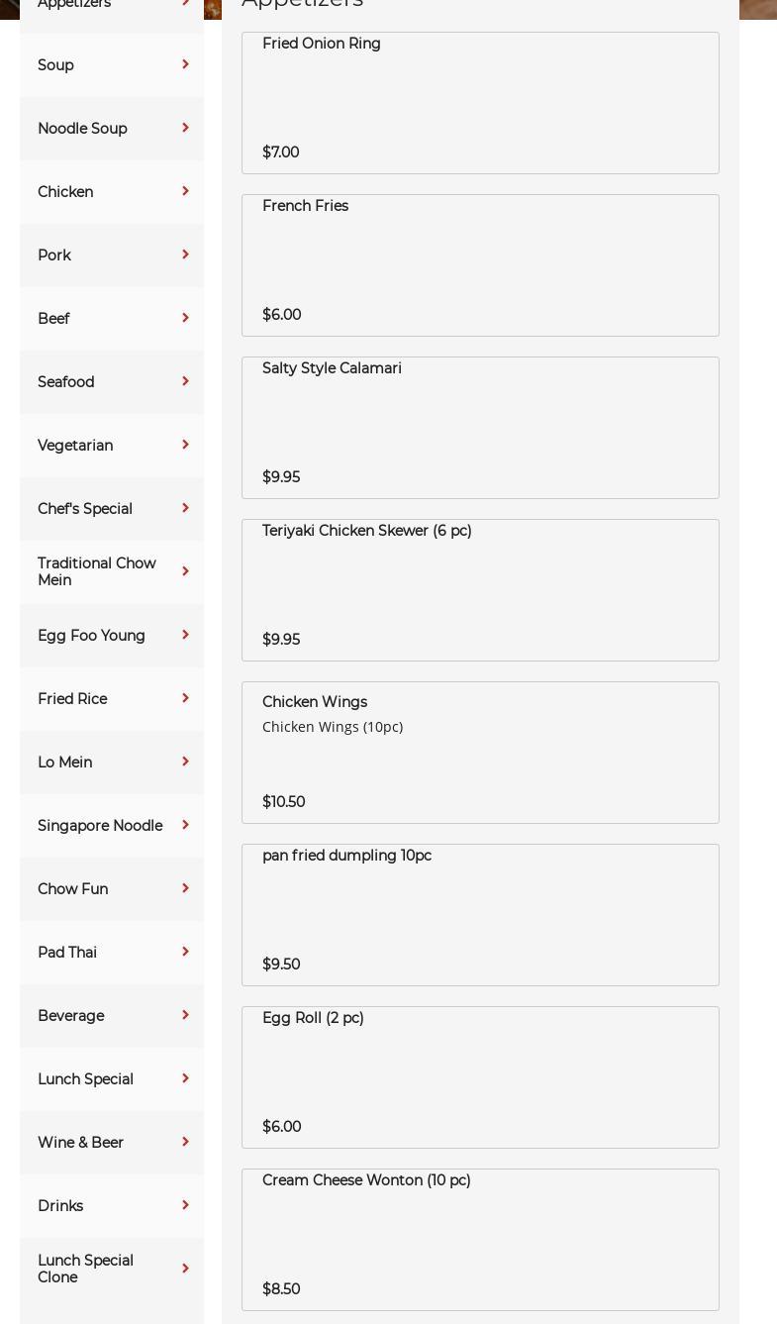Click the arrow beside Lunch Special Clone
The height and width of the screenshot is (1324, 777).
185,1269
